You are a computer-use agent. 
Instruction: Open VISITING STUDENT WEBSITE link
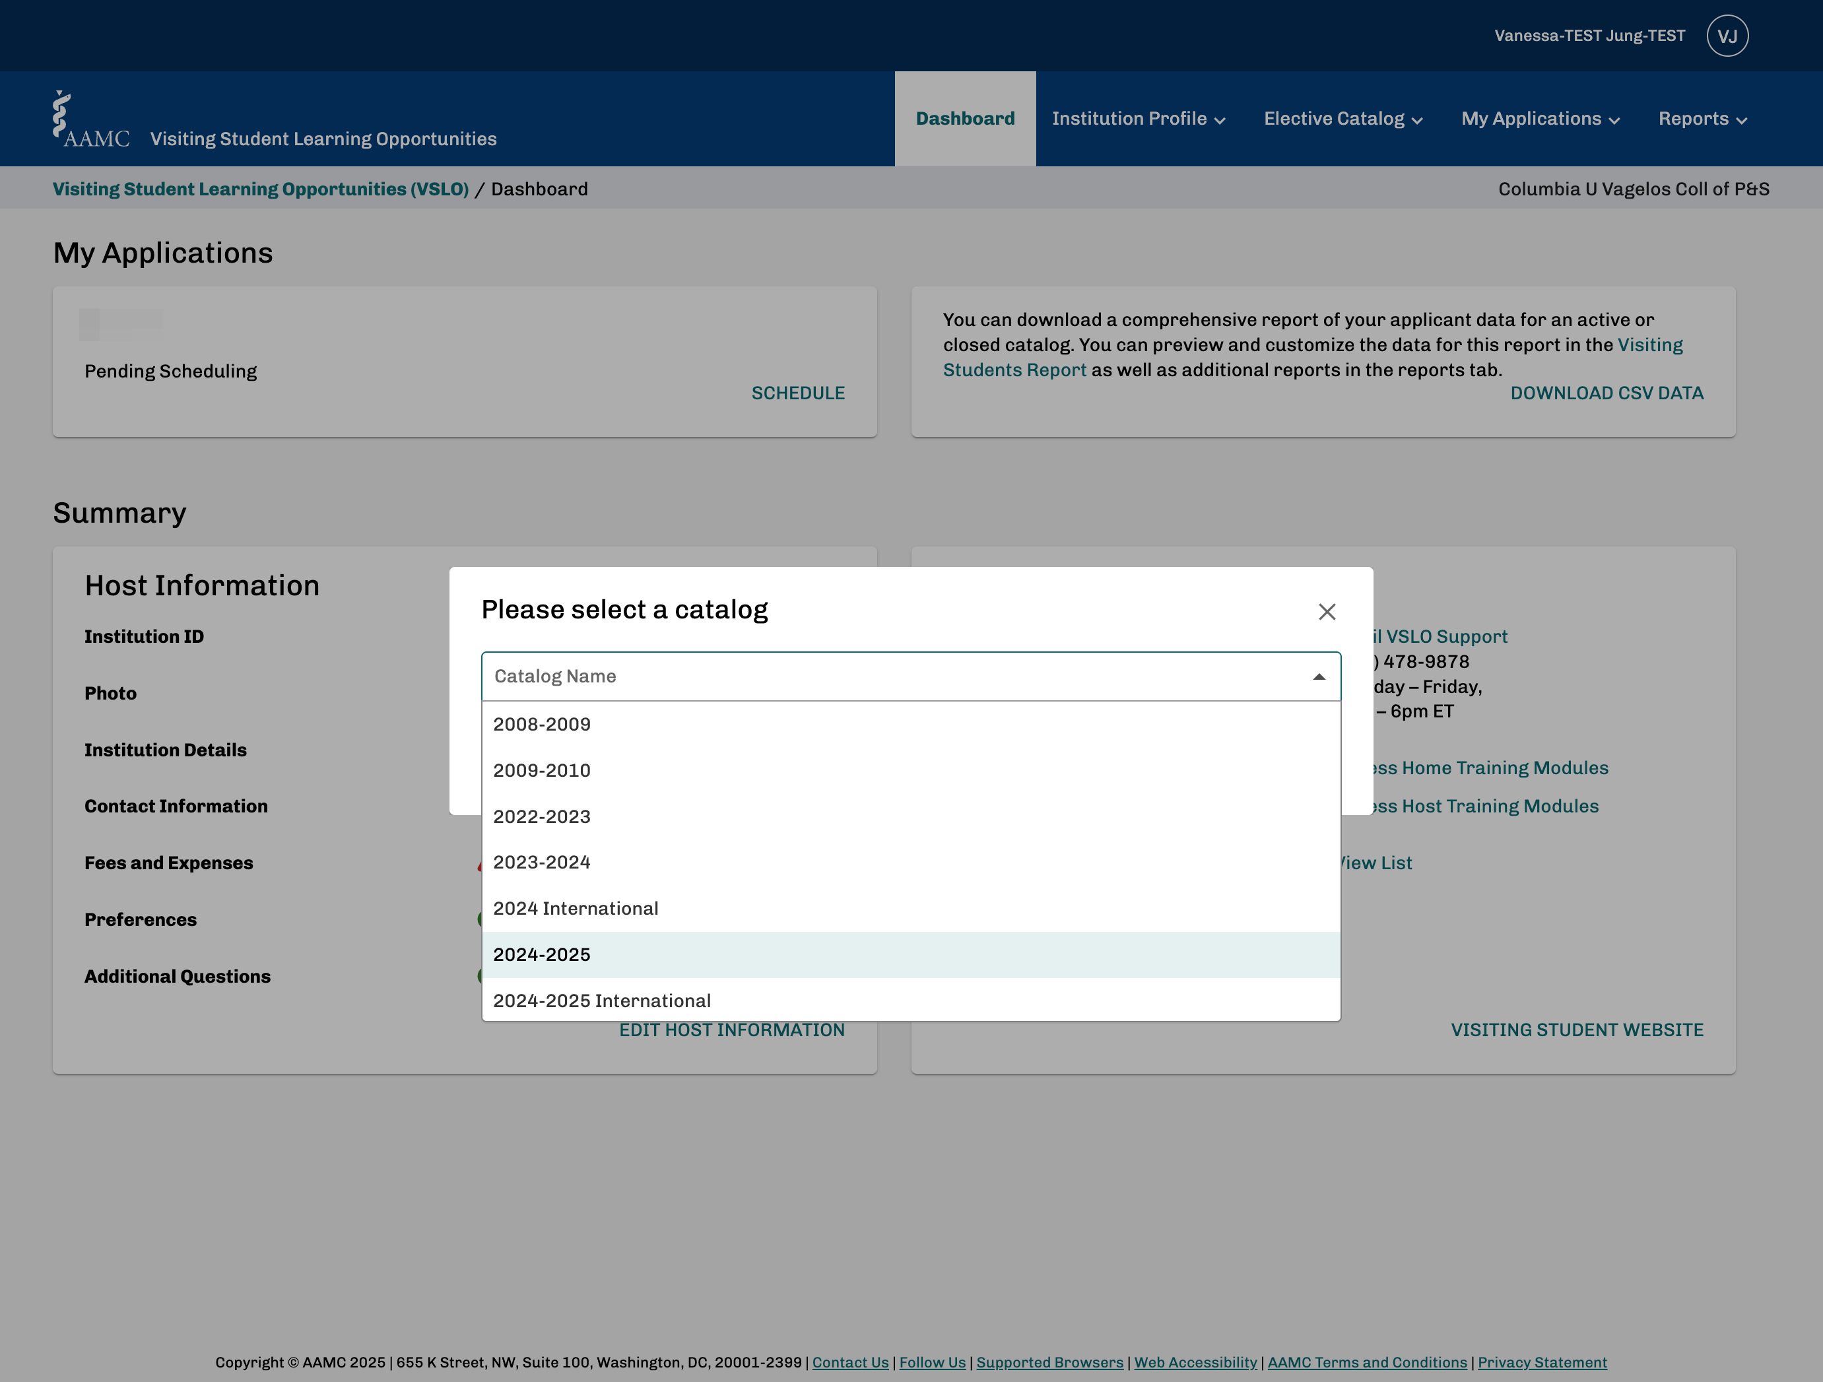(1577, 1030)
